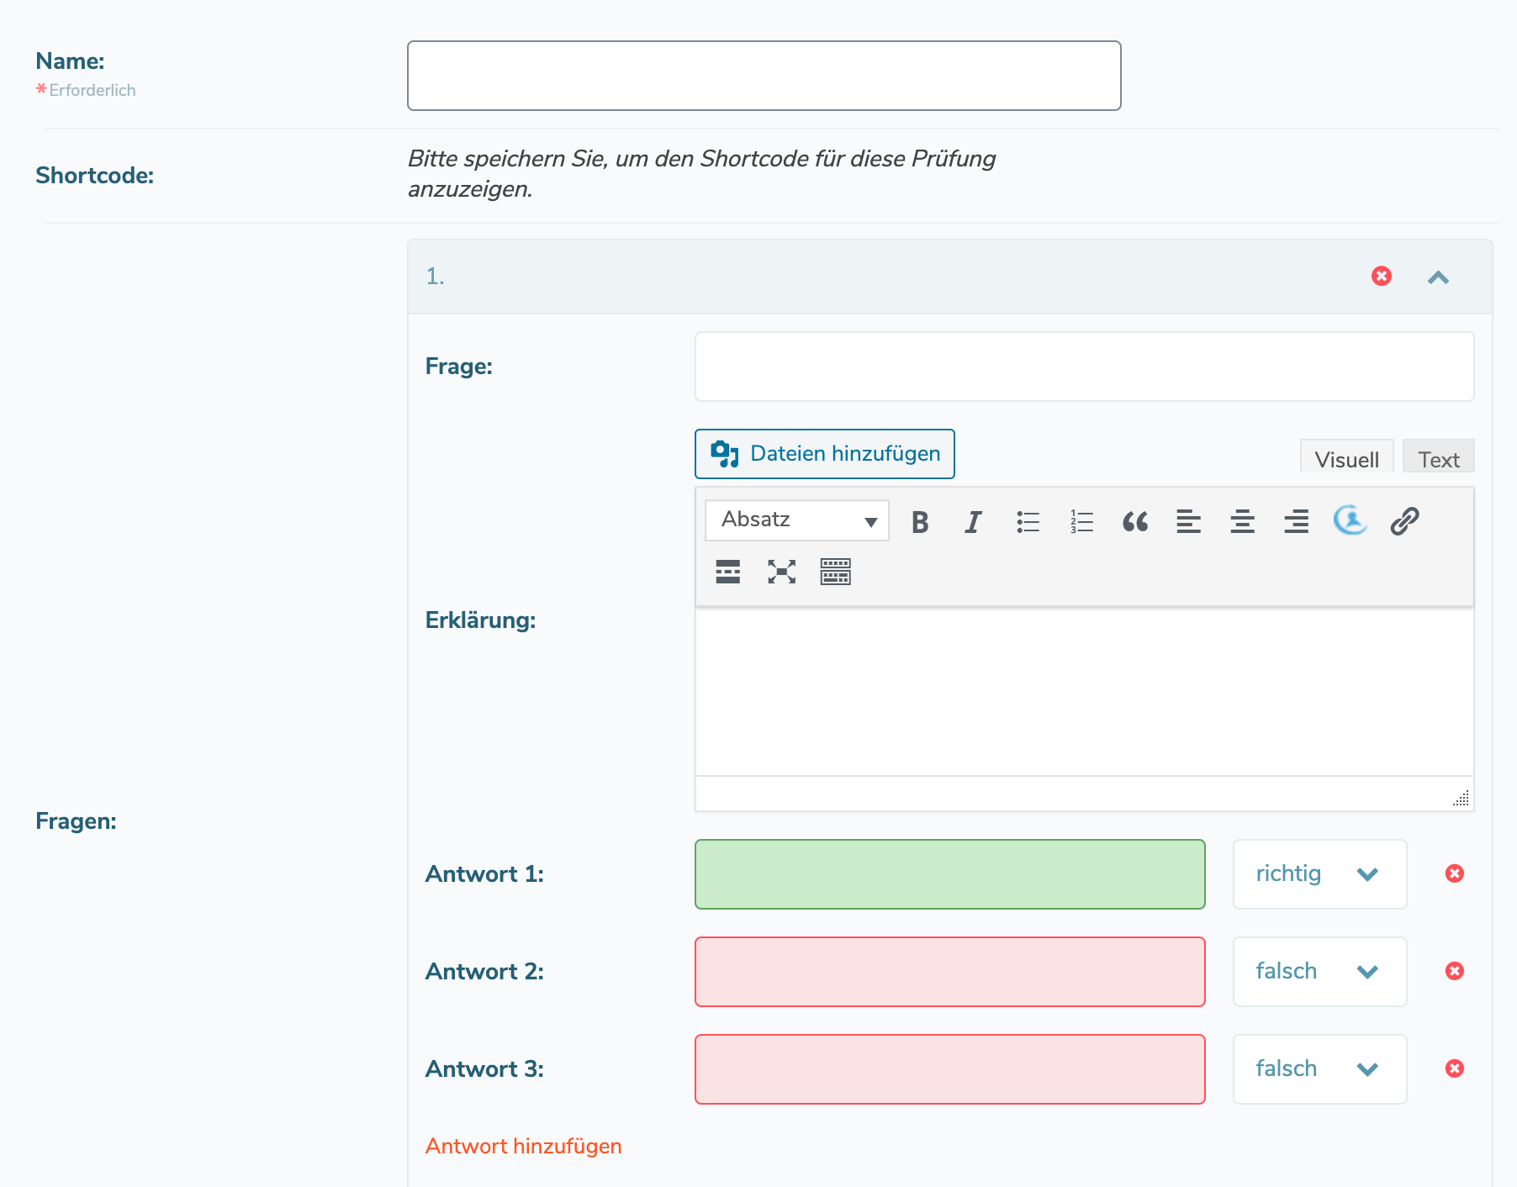
Task: Apply italic formatting in the editor
Action: [973, 522]
